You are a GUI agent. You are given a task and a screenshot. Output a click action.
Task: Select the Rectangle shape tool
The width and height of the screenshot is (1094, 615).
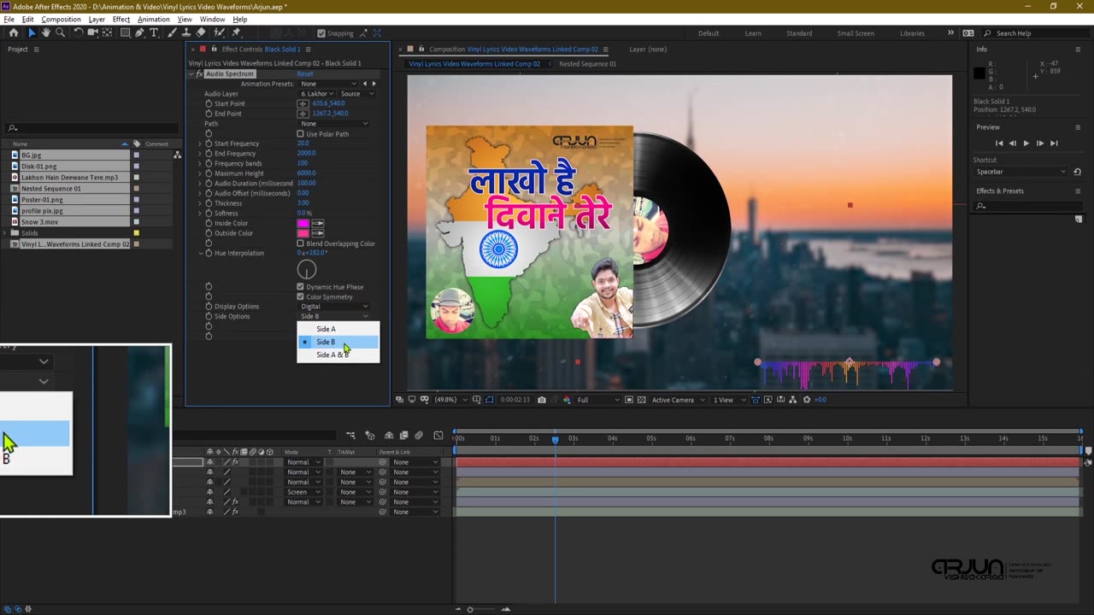(x=125, y=32)
